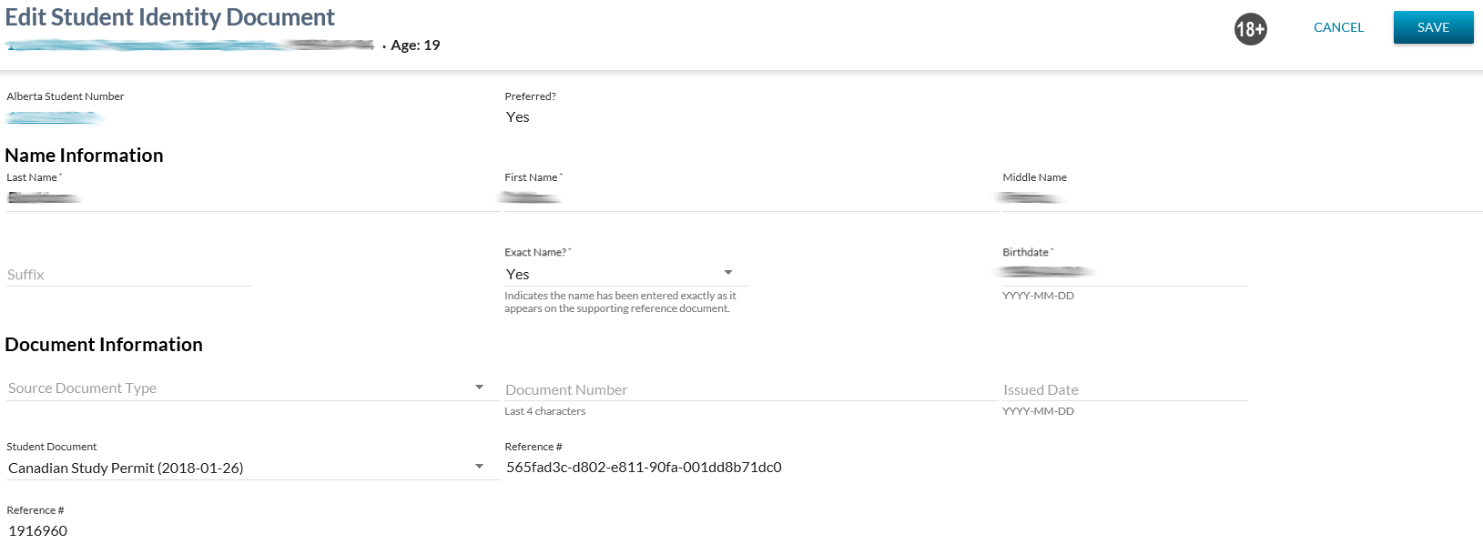This screenshot has height=544, width=1483.
Task: Click the Document Number input field
Action: tap(749, 389)
